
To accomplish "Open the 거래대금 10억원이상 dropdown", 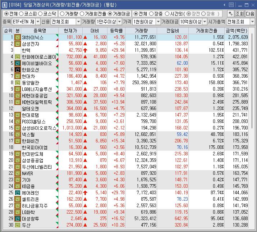I will 205,22.
